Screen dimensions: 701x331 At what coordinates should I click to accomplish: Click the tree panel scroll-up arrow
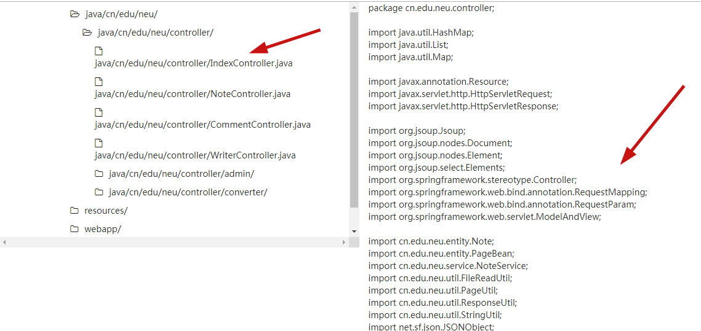coord(354,7)
